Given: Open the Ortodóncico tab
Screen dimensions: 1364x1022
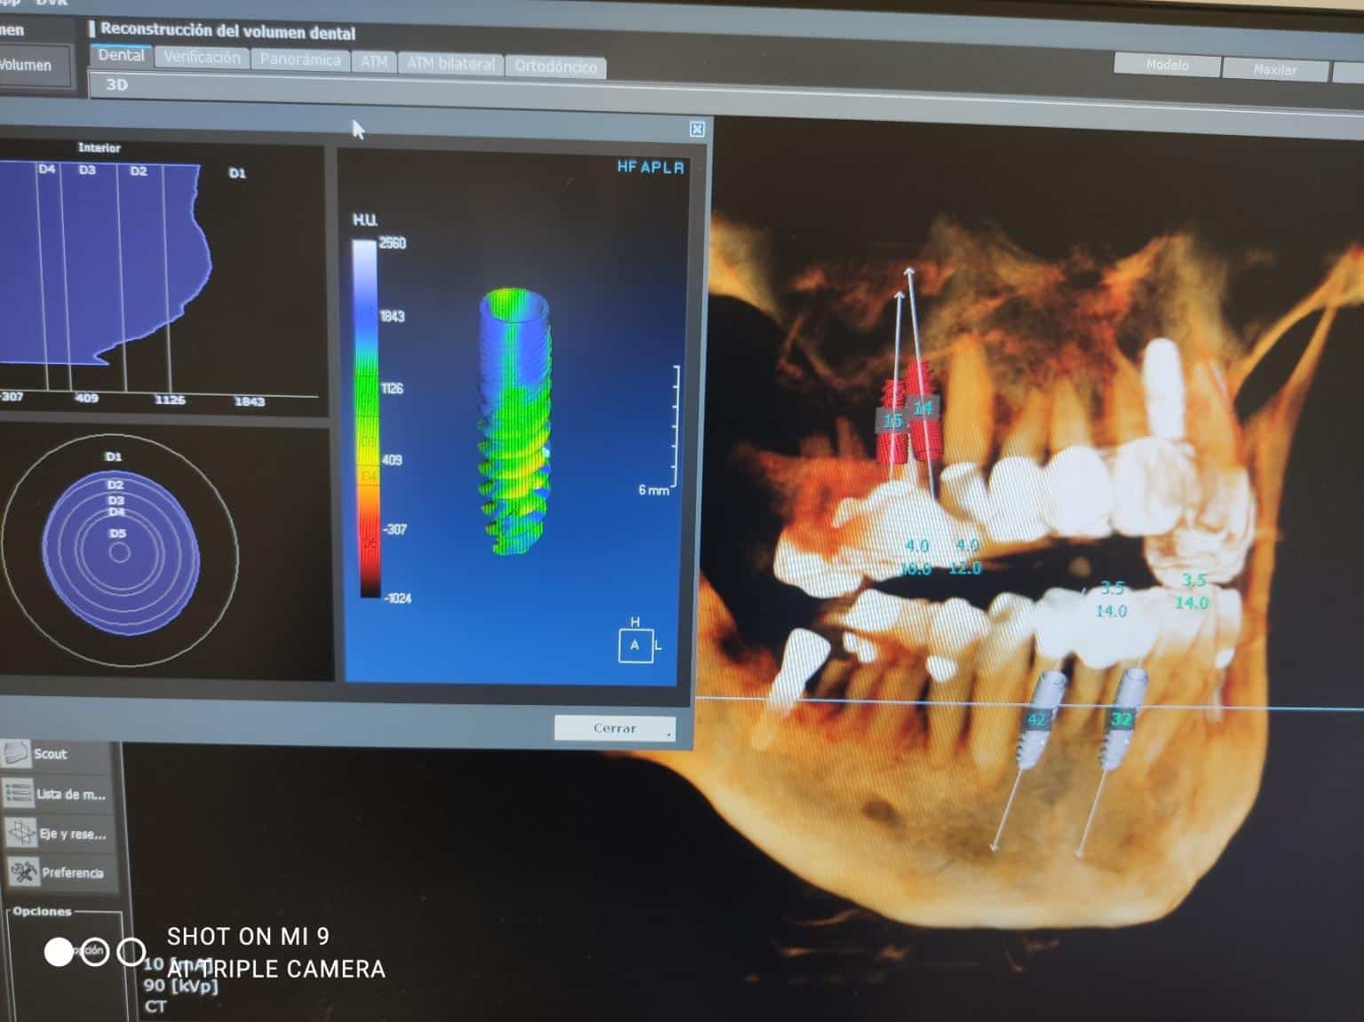Looking at the screenshot, I should [x=555, y=67].
